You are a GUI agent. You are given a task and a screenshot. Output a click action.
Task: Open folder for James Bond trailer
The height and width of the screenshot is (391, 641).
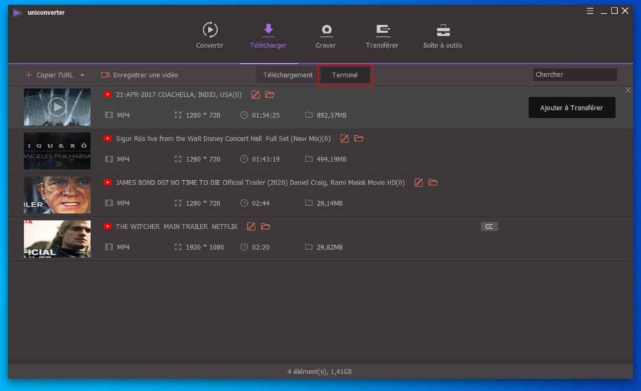click(433, 183)
